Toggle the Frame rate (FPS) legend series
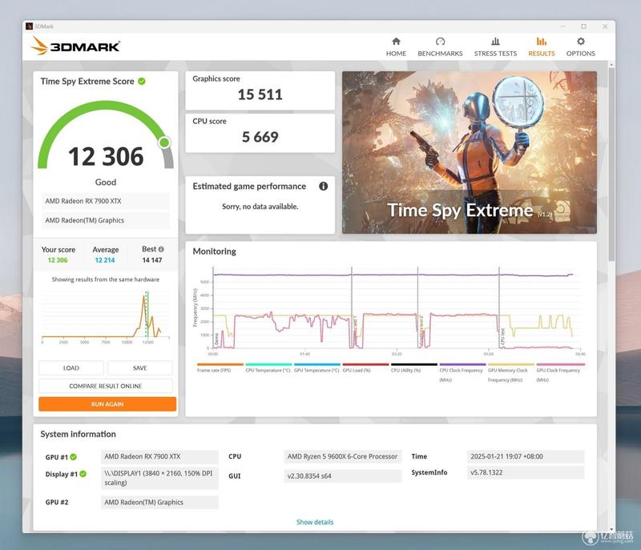This screenshot has width=641, height=550. pos(220,368)
